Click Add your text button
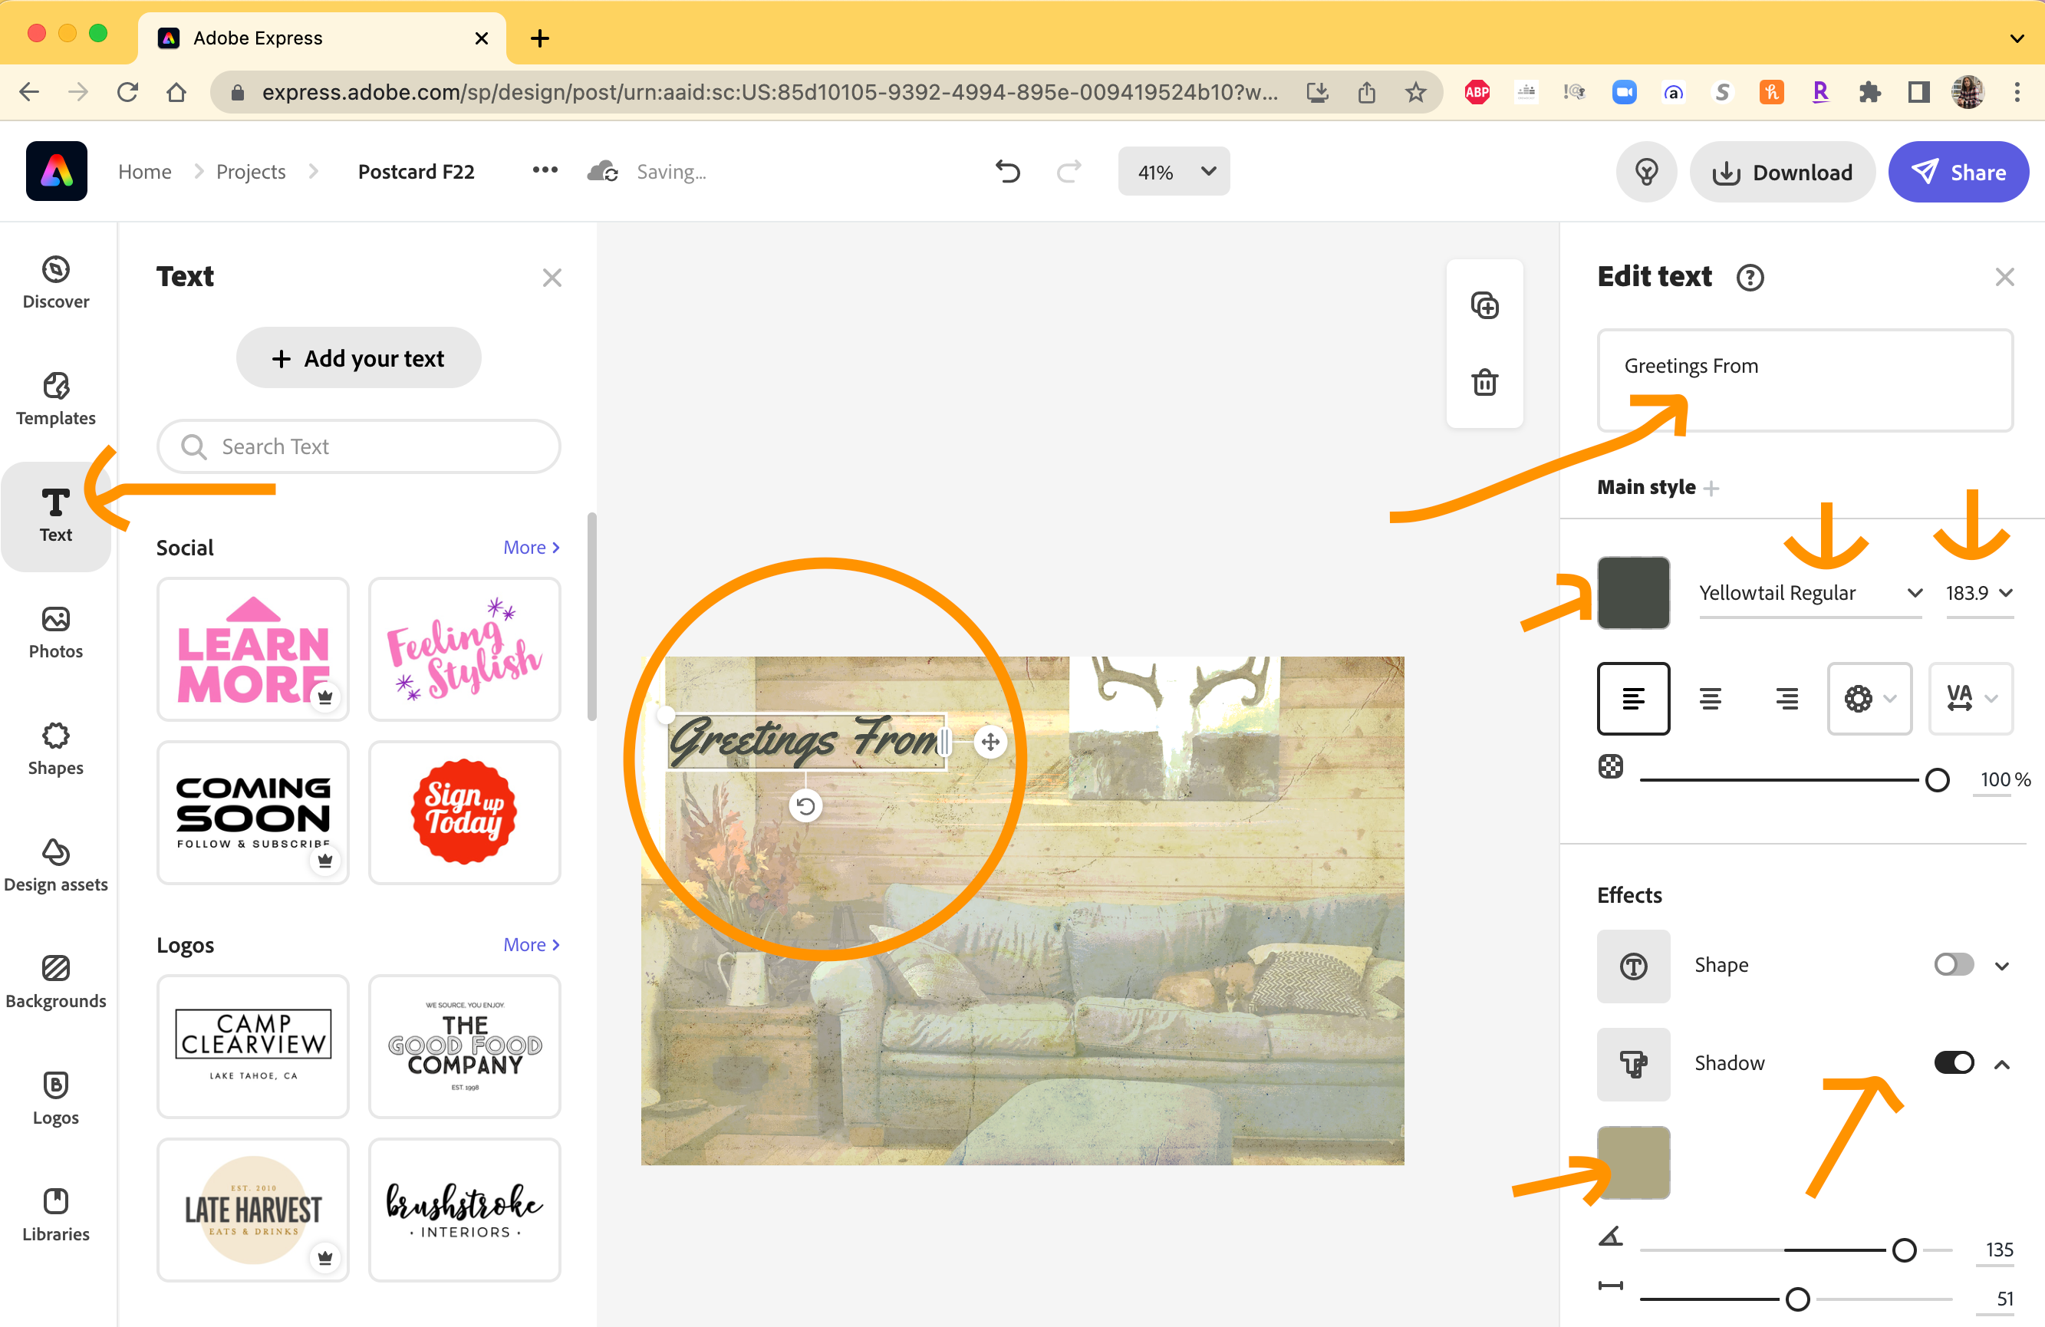The width and height of the screenshot is (2045, 1327). [358, 357]
